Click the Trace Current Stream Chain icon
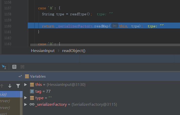 pyautogui.click(x=22, y=67)
